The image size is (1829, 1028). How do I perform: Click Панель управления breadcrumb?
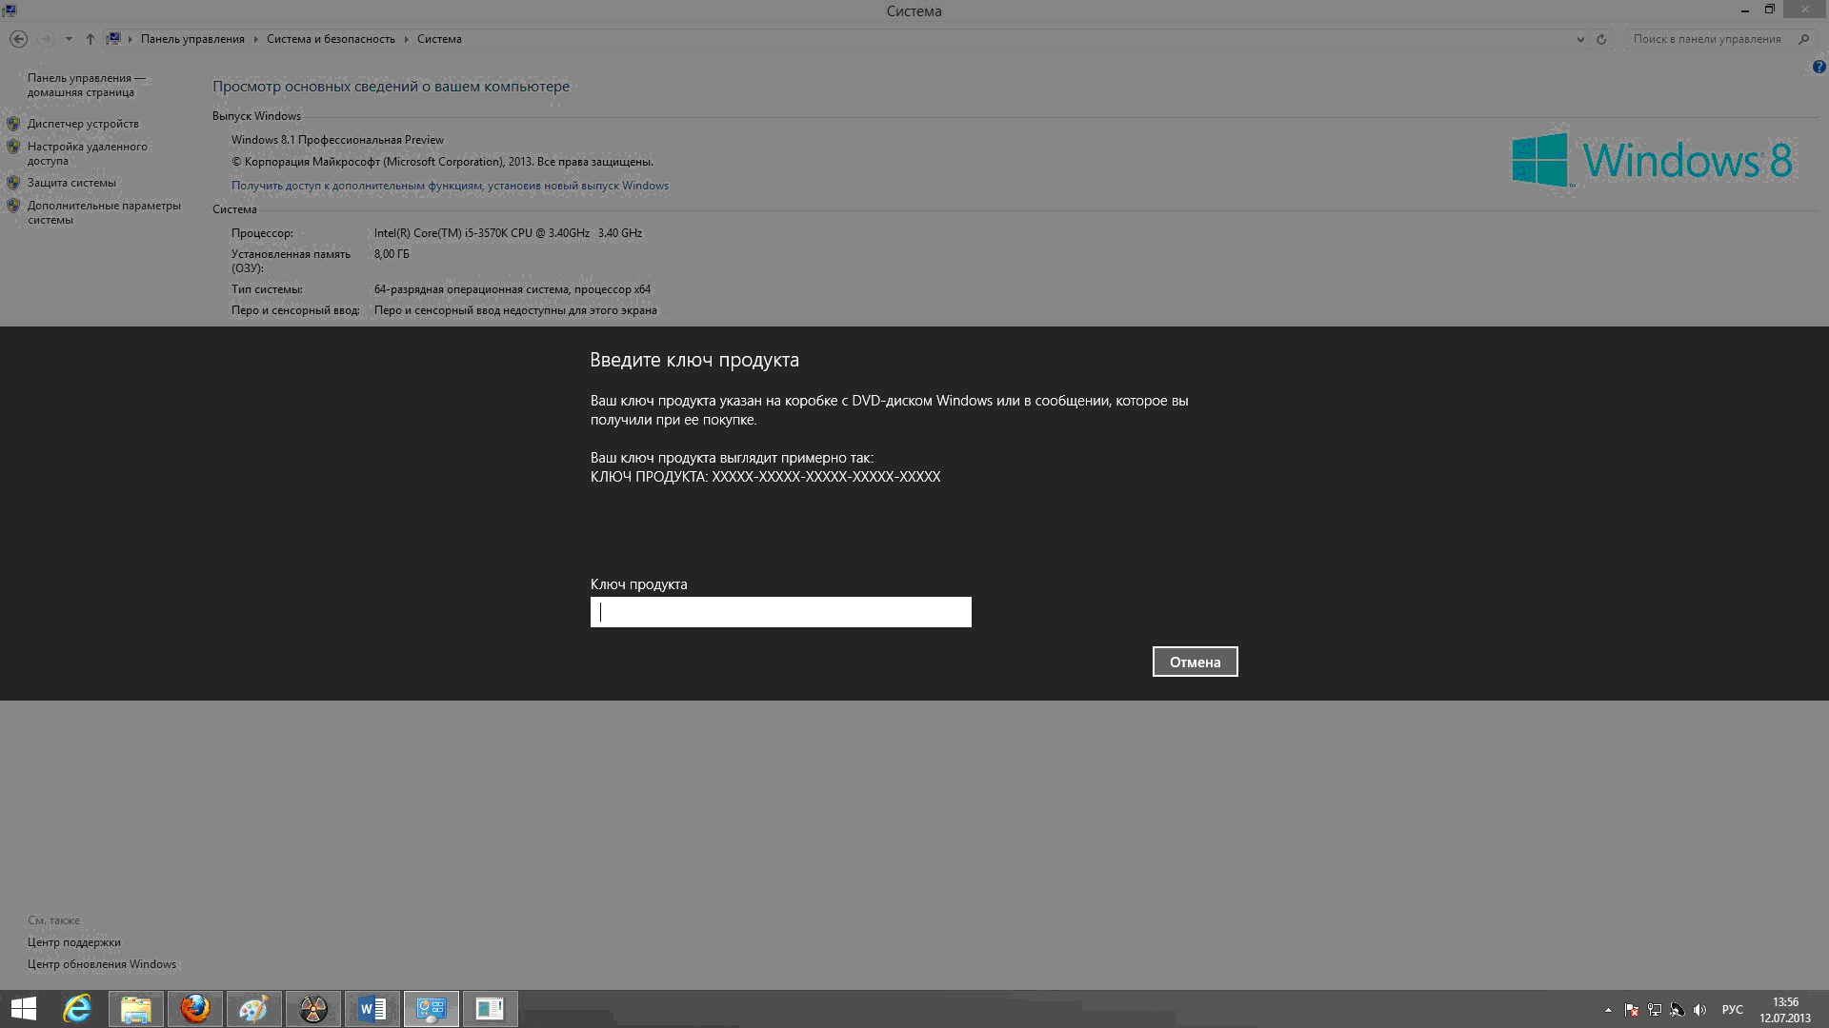tap(192, 39)
